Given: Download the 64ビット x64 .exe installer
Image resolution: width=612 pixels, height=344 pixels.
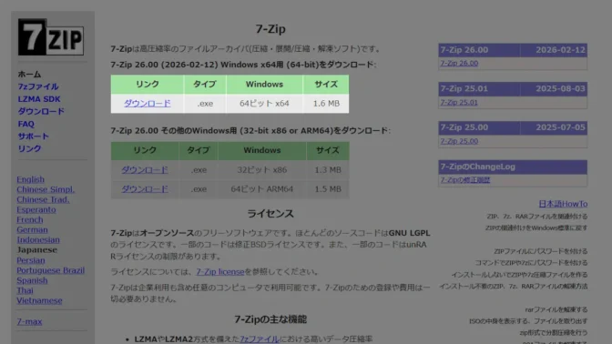Looking at the screenshot, I should (x=148, y=104).
